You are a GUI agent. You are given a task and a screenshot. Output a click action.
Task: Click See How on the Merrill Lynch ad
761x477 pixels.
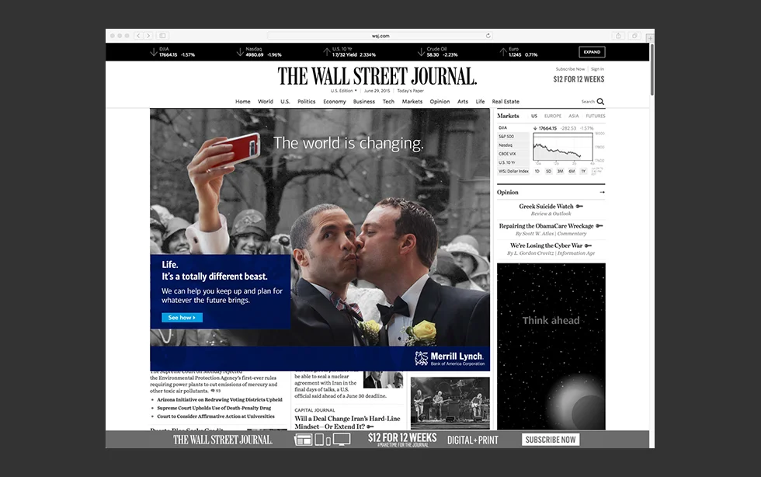click(x=182, y=317)
